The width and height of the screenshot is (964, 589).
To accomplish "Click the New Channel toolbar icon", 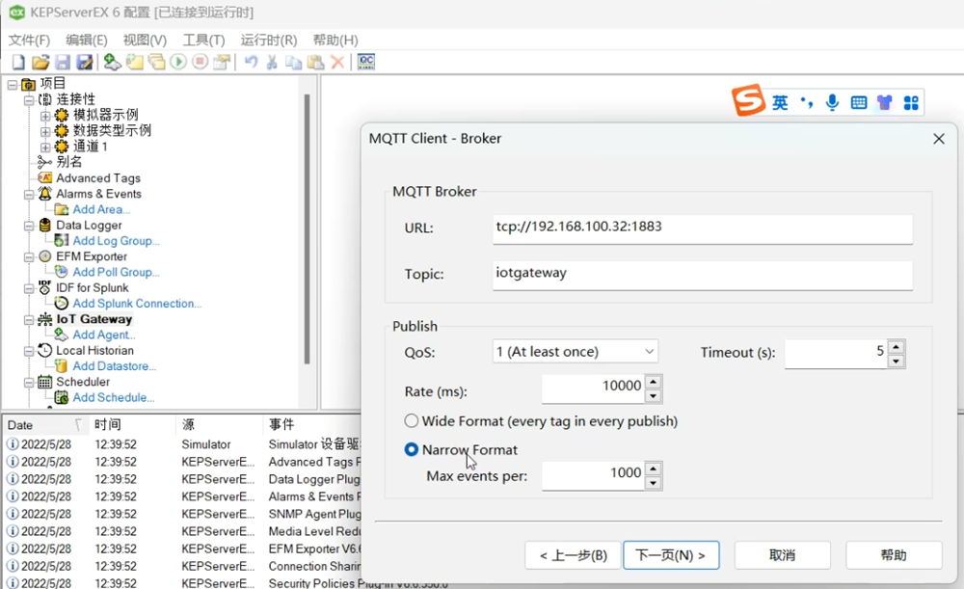I will pyautogui.click(x=112, y=62).
